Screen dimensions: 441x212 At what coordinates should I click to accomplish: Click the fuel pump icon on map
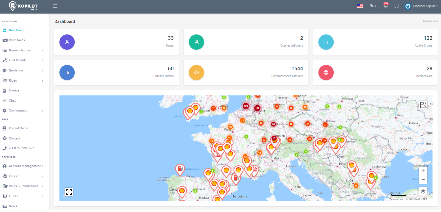point(423,105)
